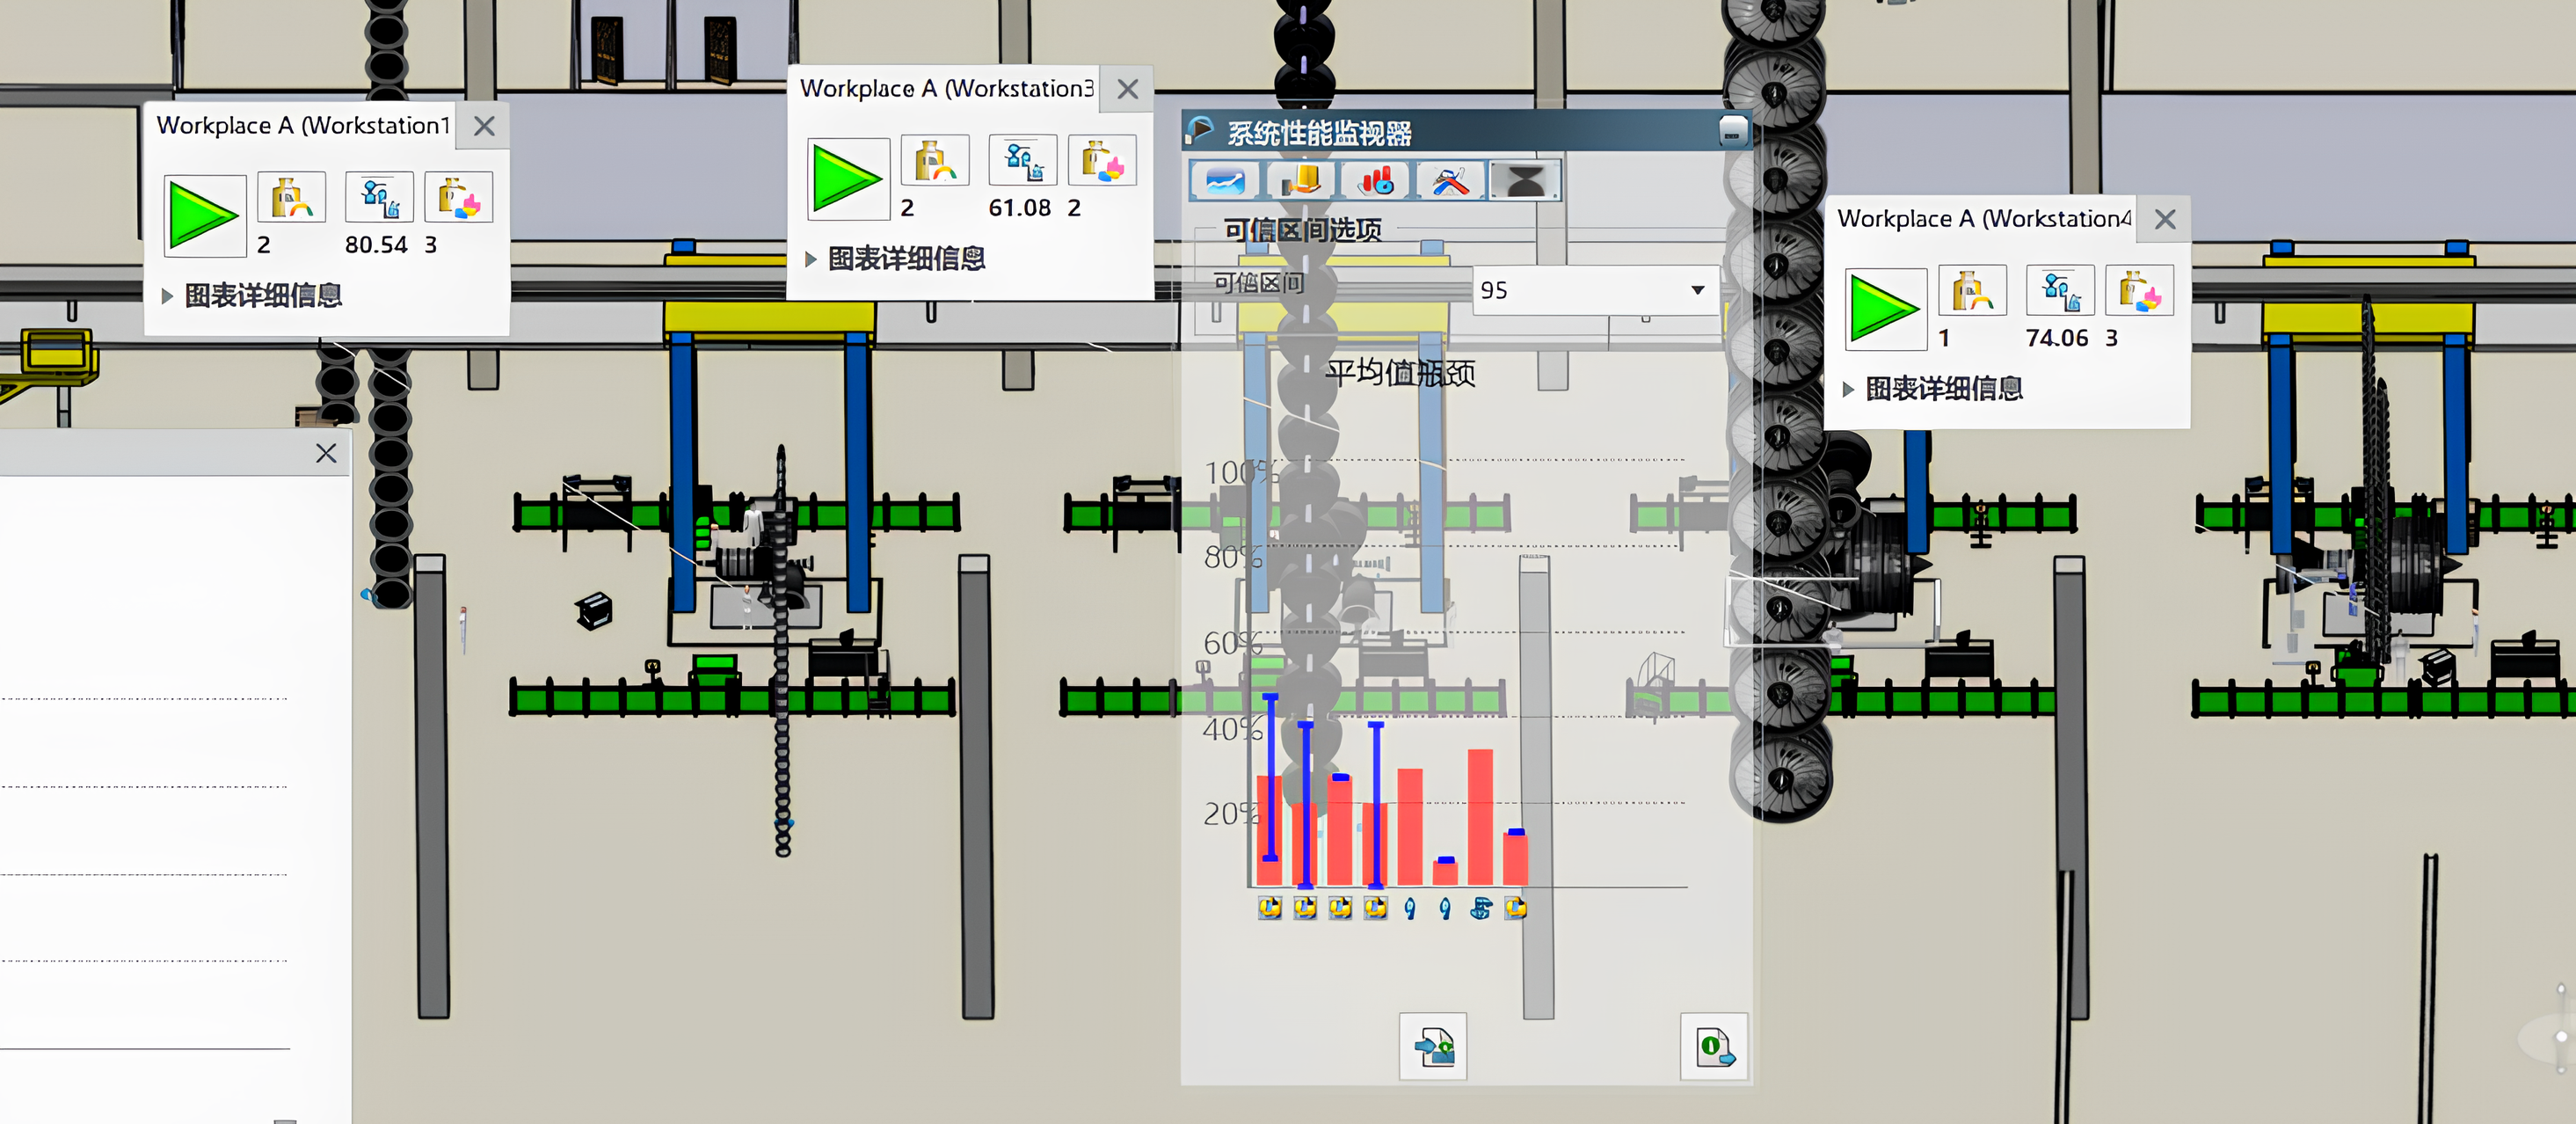Click the yellow-box-on-hand icon in monitor toolbar
The width and height of the screenshot is (2576, 1124).
1300,181
